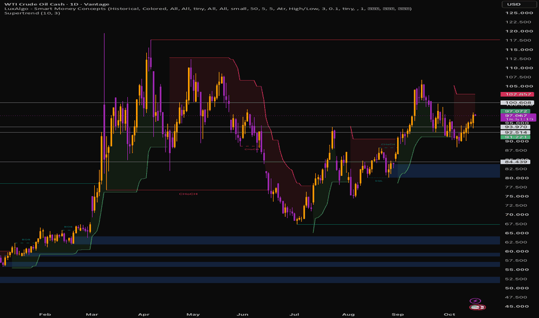Click the Aug label on time axis
The image size is (539, 318).
pos(348,314)
